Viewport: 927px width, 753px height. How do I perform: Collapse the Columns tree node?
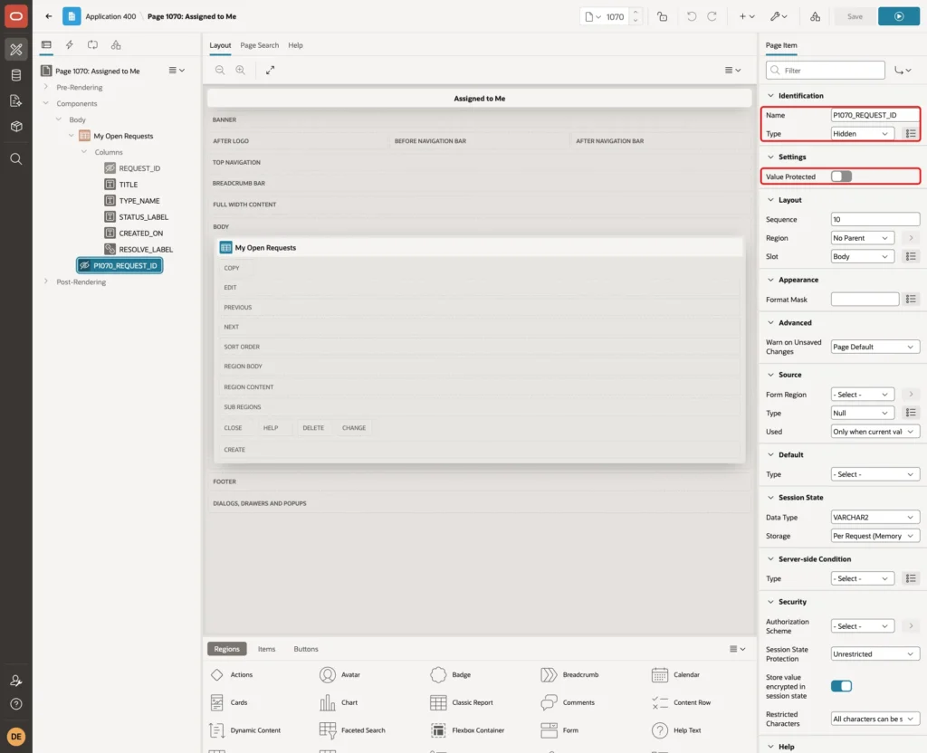coord(84,152)
